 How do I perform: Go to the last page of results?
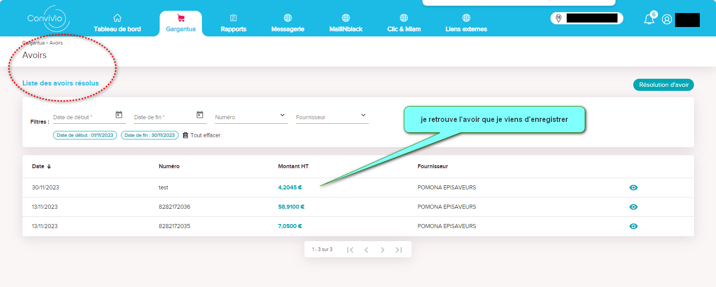[398, 250]
